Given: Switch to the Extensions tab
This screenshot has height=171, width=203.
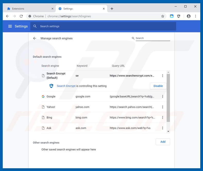Looking at the screenshot, I should click(x=30, y=9).
